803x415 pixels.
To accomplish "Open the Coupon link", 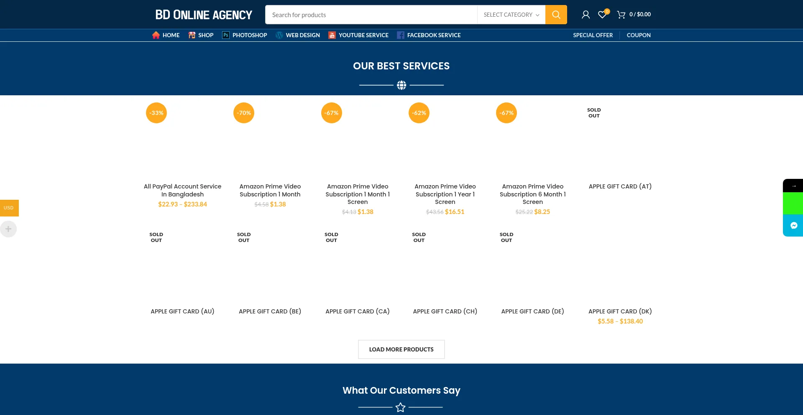I will click(x=638, y=35).
